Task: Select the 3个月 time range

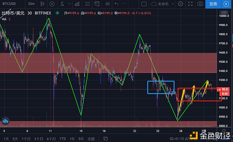Action: point(38,139)
